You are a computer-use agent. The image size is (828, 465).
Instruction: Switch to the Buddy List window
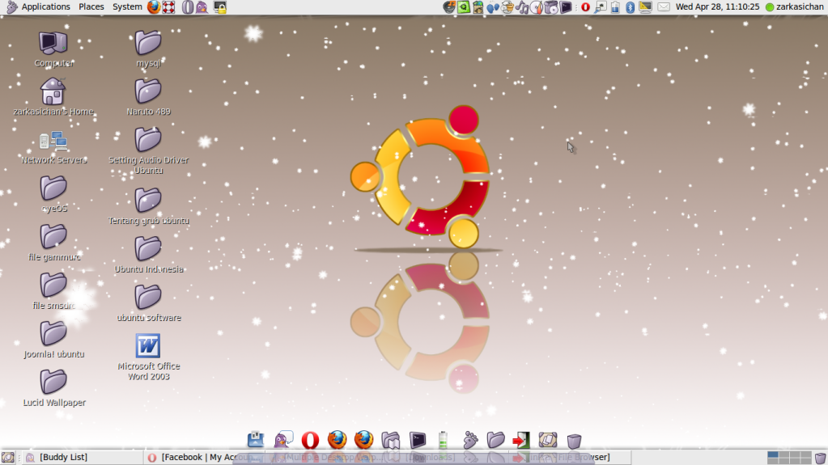coord(82,457)
